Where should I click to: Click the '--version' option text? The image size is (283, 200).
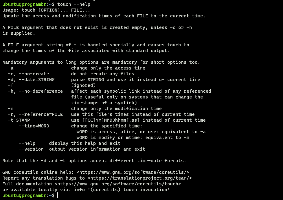pyautogui.click(x=31, y=149)
